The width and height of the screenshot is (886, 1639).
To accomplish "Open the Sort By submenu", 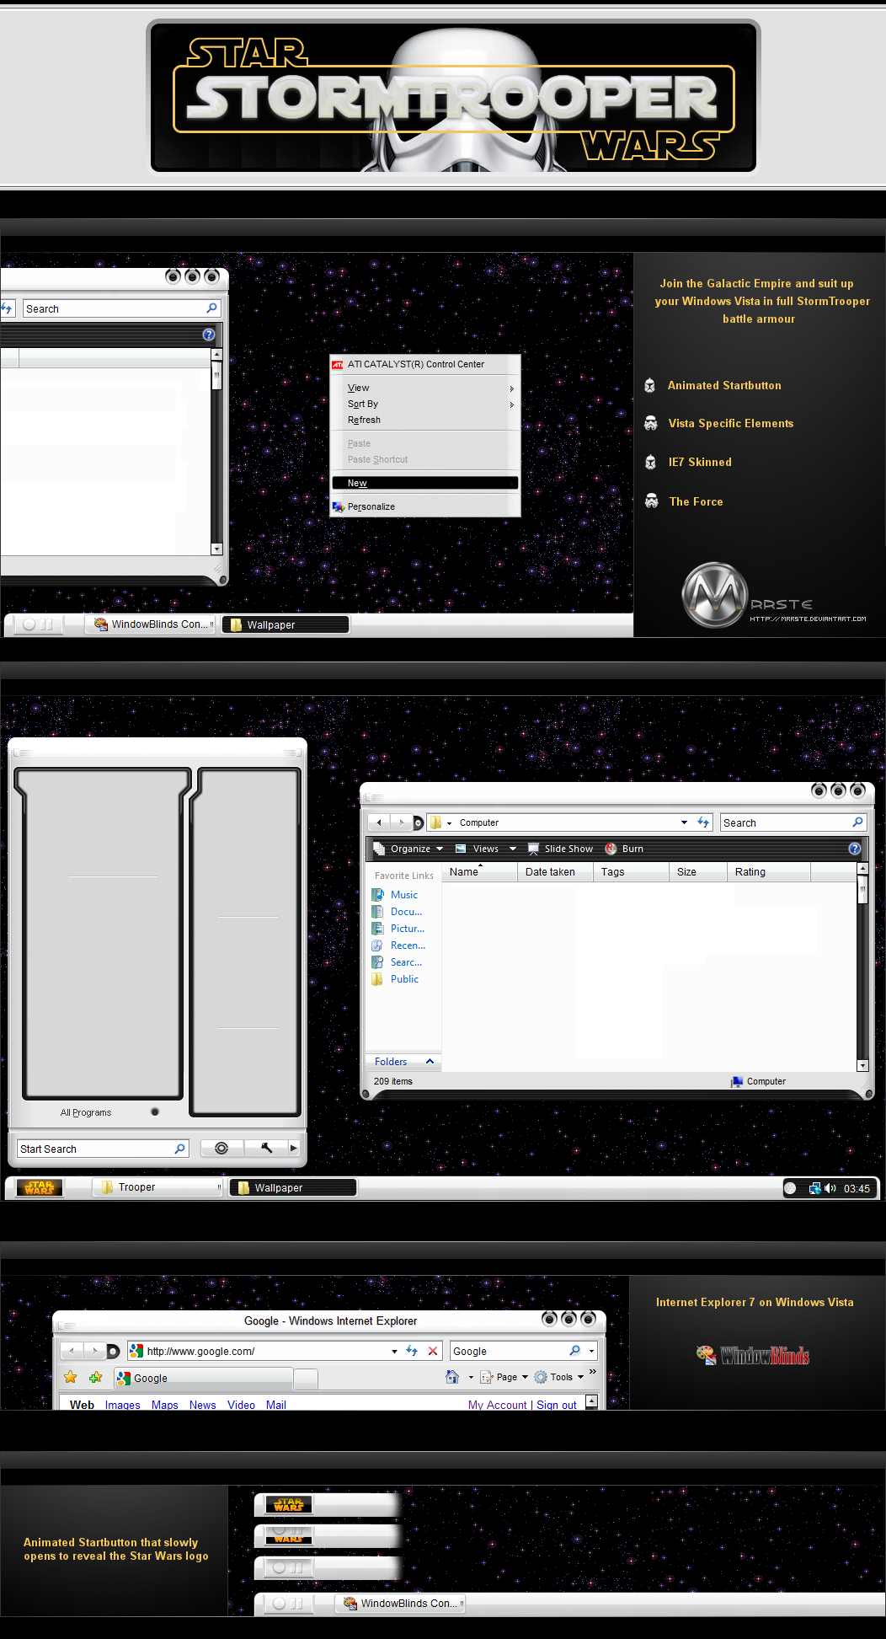I will [425, 404].
